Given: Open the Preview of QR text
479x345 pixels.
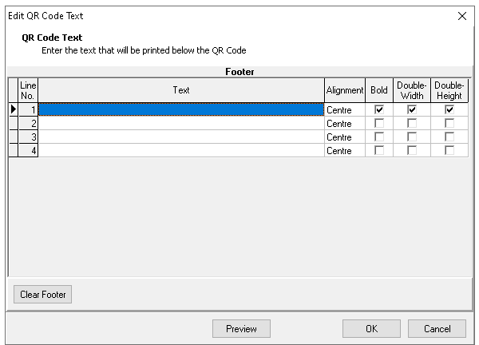Looking at the screenshot, I should click(x=241, y=328).
